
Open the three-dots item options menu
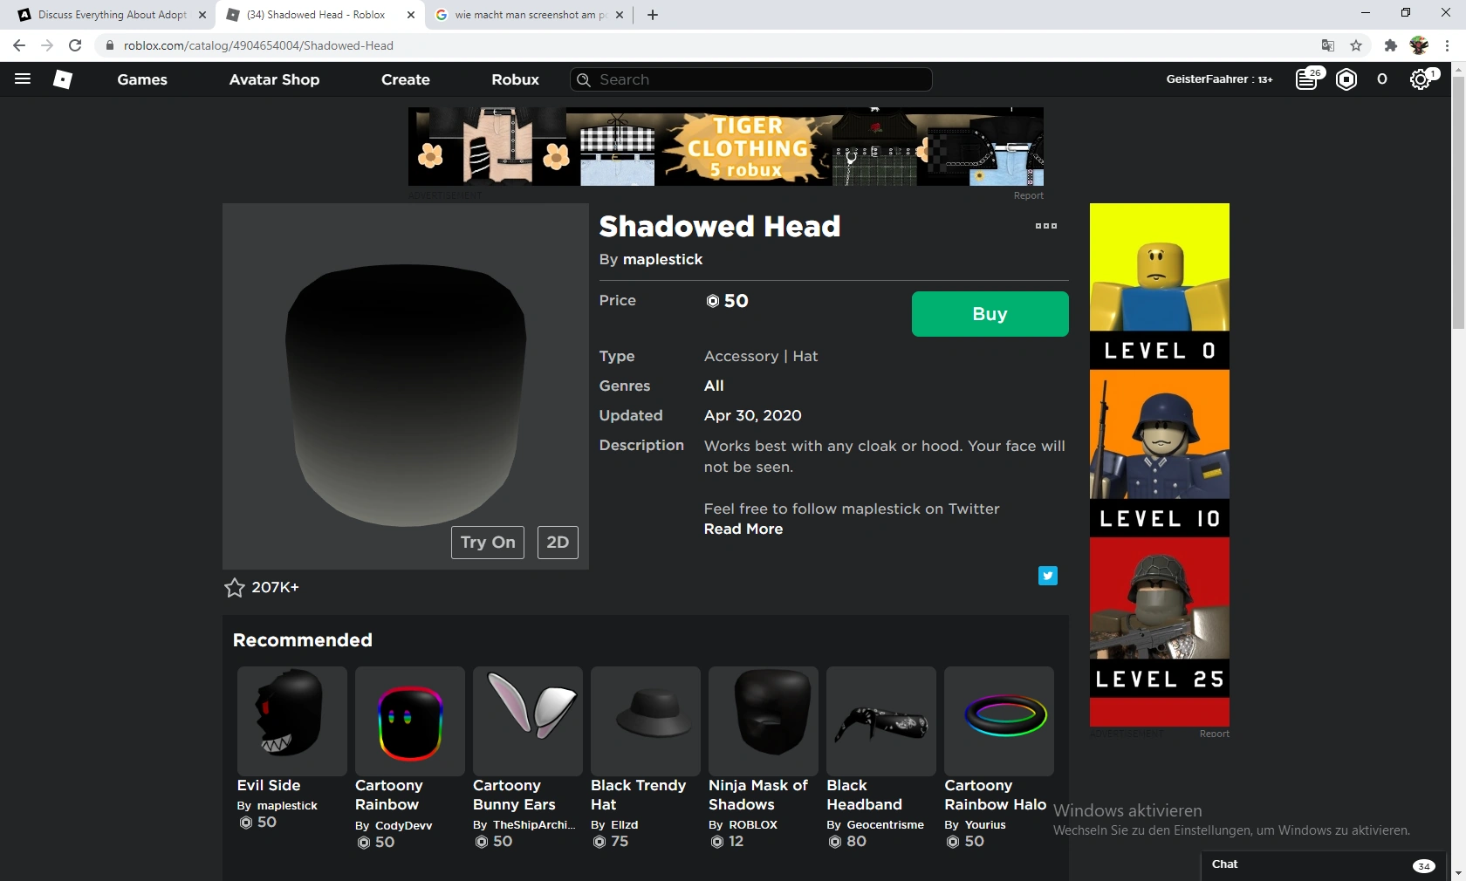[1045, 226]
